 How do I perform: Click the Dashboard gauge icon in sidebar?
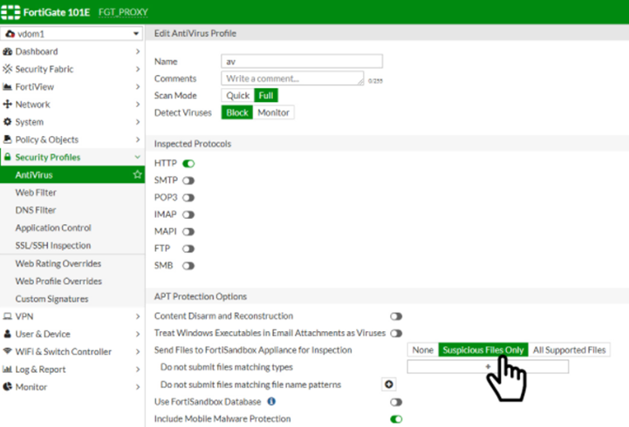click(8, 51)
